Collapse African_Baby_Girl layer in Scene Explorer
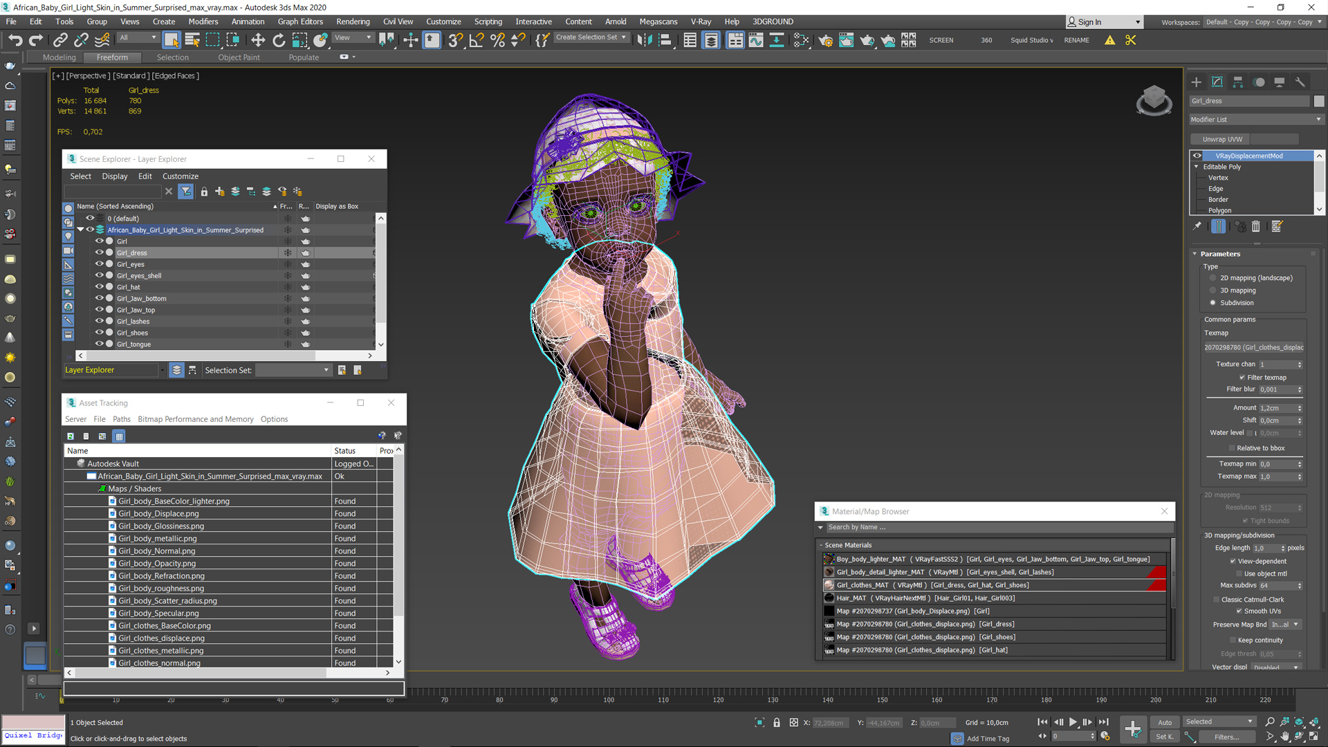Viewport: 1328px width, 747px height. (x=81, y=230)
